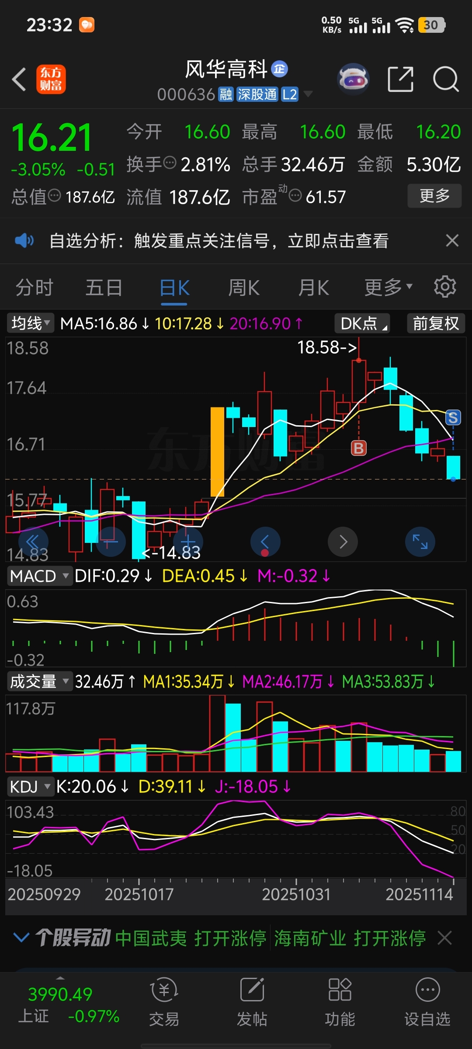Image resolution: width=472 pixels, height=1049 pixels.
Task: Tap the L2 level badge
Action: (x=289, y=94)
